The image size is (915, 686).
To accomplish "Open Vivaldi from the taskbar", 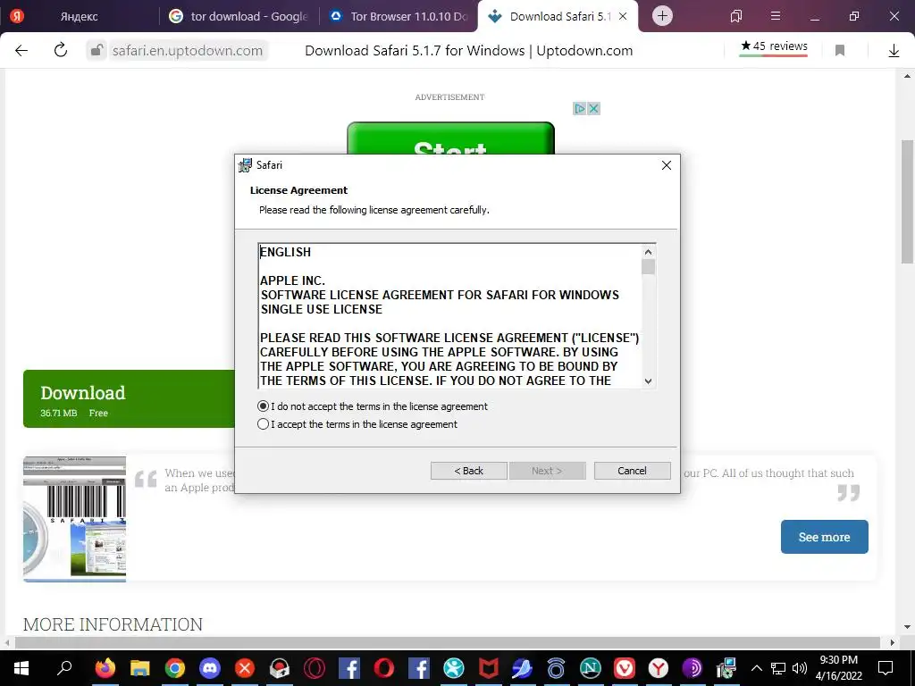I will [x=625, y=667].
